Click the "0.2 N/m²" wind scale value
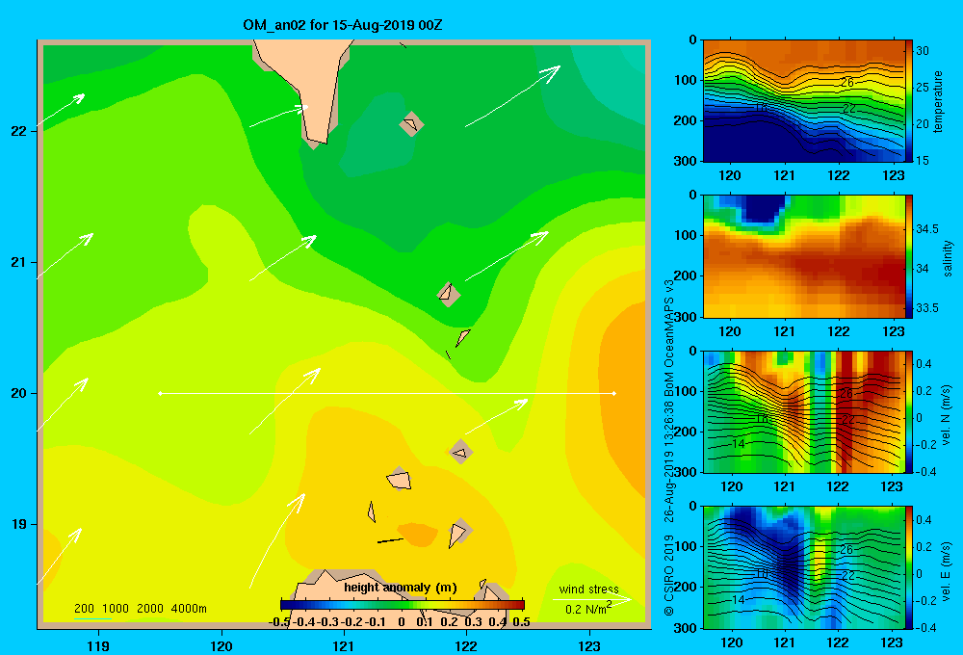This screenshot has height=655, width=963. (x=588, y=609)
